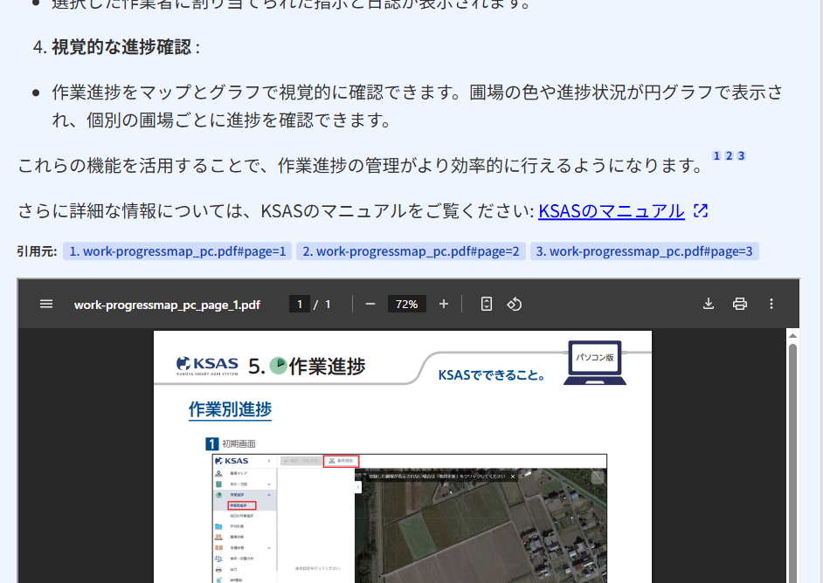Download work-progressmap_pc_page_1.pdf
The image size is (823, 583).
coord(709,304)
